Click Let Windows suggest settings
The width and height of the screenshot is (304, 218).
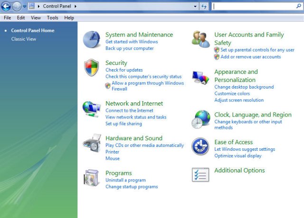245,149
